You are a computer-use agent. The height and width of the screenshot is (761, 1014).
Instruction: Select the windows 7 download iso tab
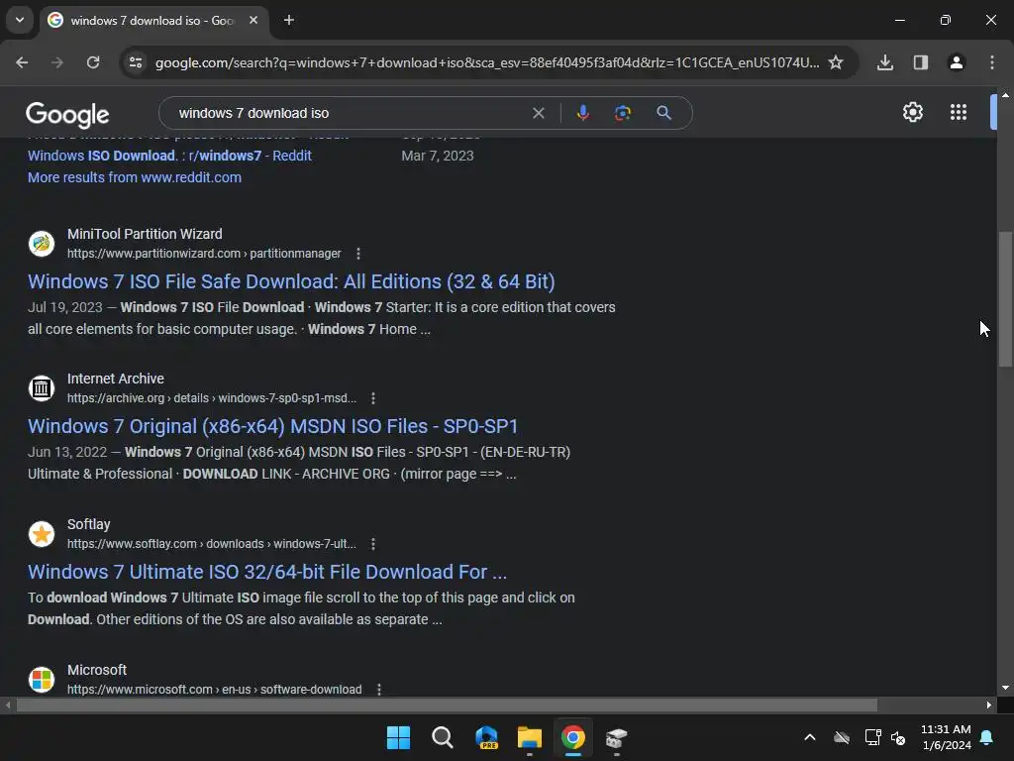click(x=153, y=21)
